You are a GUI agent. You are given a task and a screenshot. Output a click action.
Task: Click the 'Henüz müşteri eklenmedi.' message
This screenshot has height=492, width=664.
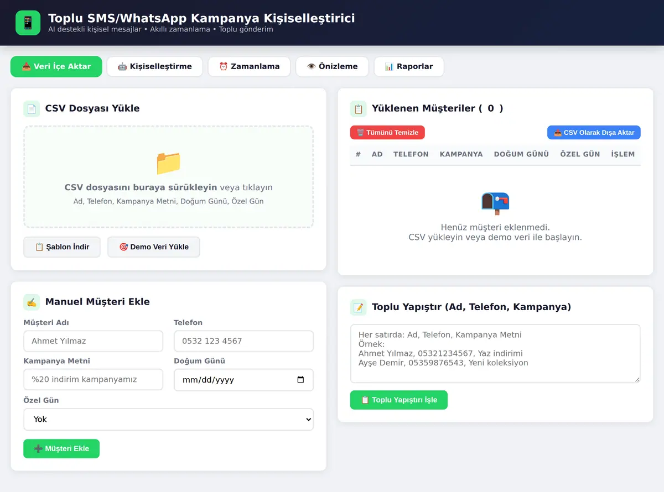(495, 227)
